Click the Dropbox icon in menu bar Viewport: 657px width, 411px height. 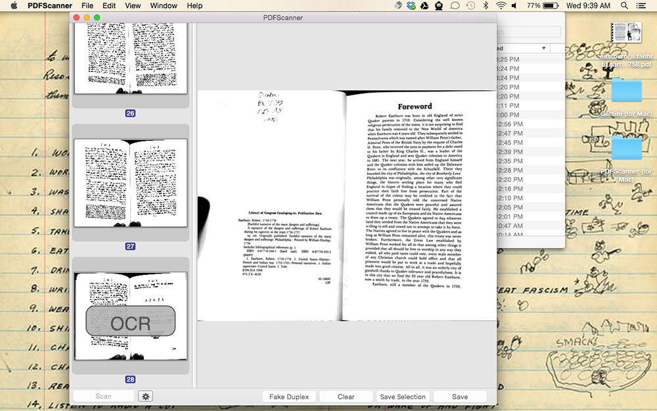pos(411,6)
